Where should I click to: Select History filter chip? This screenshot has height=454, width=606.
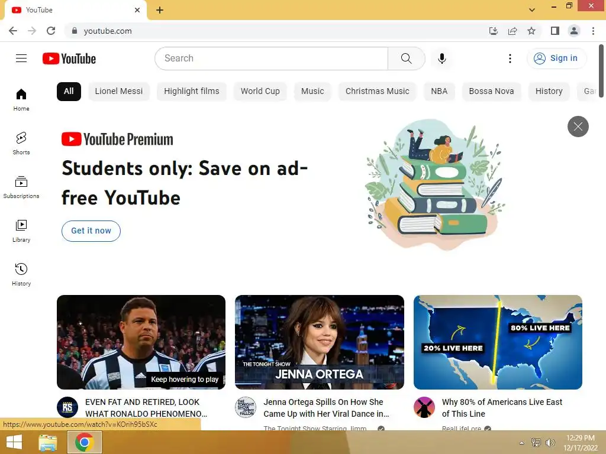coord(549,92)
